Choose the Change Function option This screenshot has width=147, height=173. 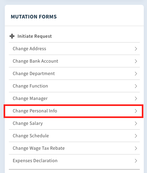74,86
